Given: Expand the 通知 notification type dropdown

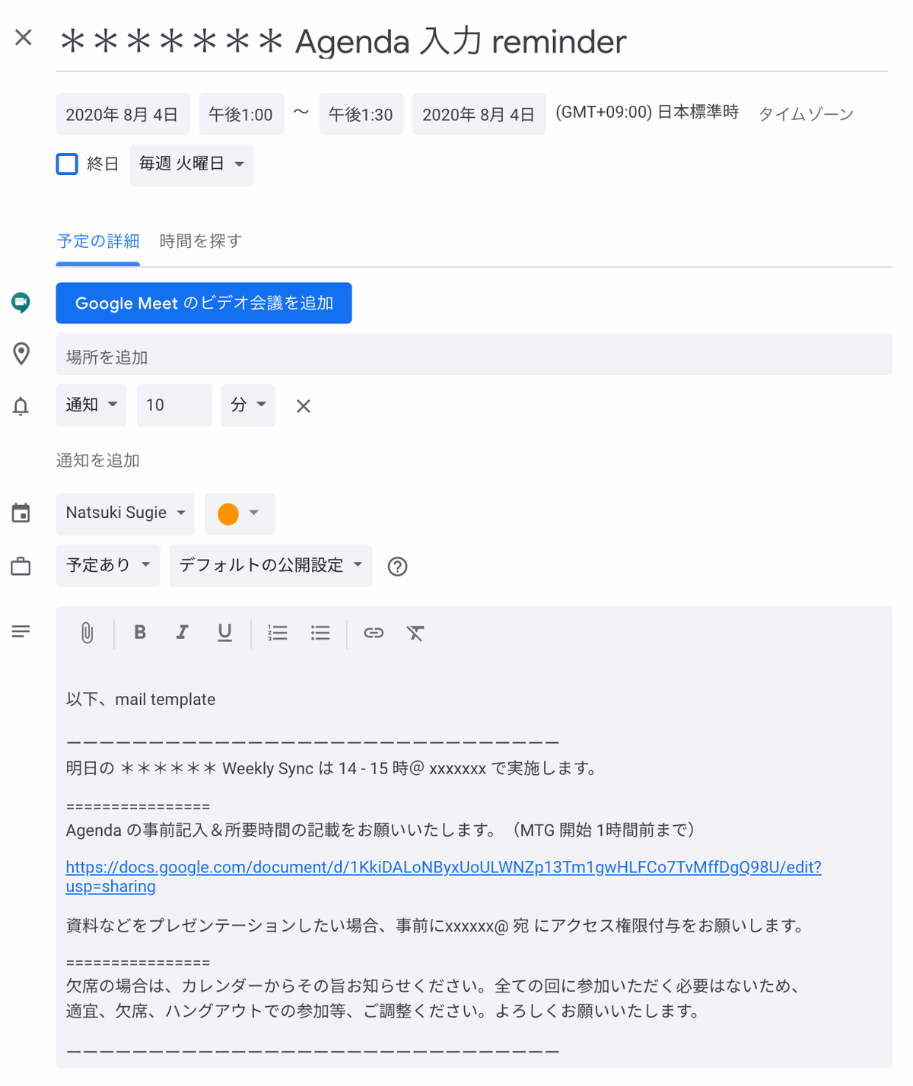Looking at the screenshot, I should point(91,405).
